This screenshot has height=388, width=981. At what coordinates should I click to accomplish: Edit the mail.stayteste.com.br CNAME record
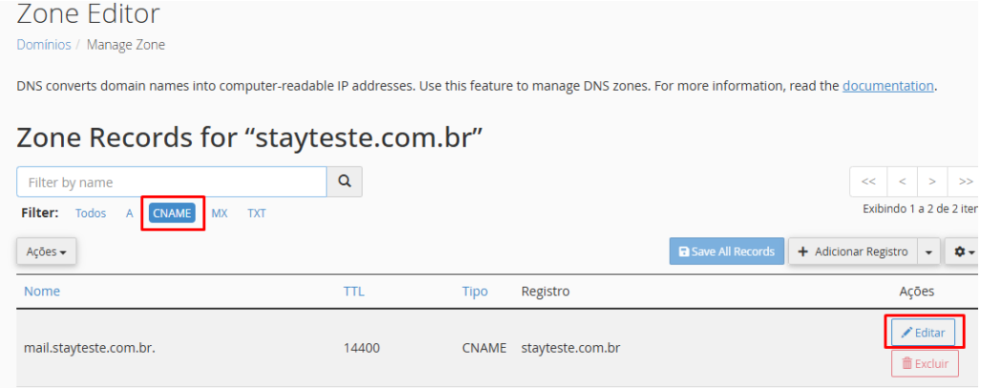[923, 333]
